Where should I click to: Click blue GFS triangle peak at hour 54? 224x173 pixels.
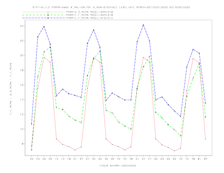point(143,25)
